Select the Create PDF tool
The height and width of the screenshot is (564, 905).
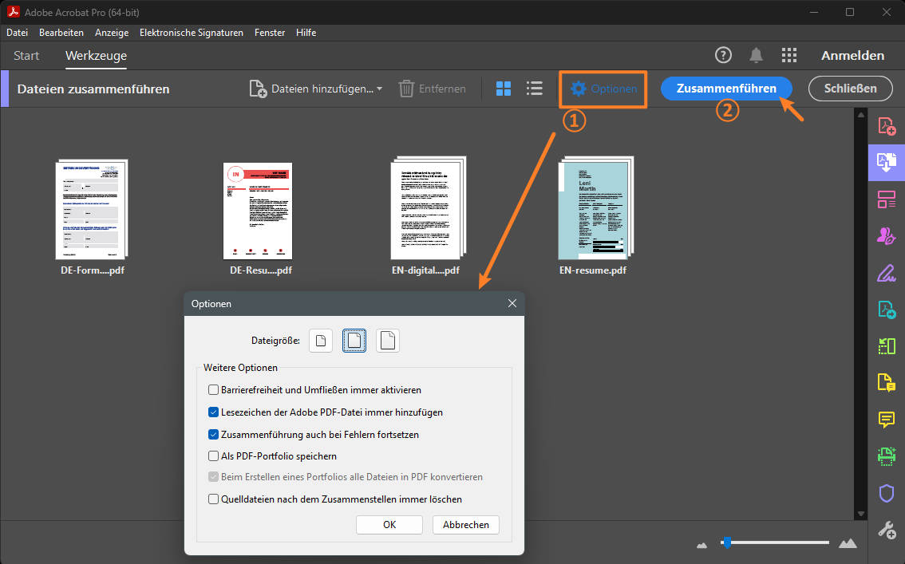886,125
